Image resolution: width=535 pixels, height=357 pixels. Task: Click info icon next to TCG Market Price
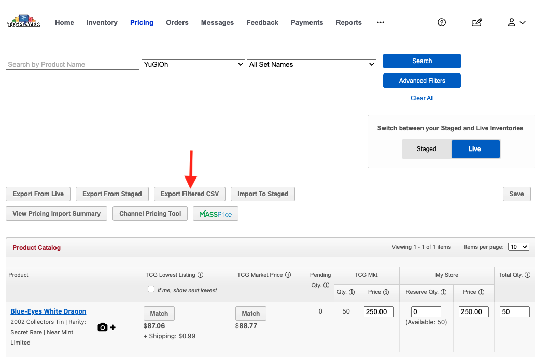pos(288,275)
